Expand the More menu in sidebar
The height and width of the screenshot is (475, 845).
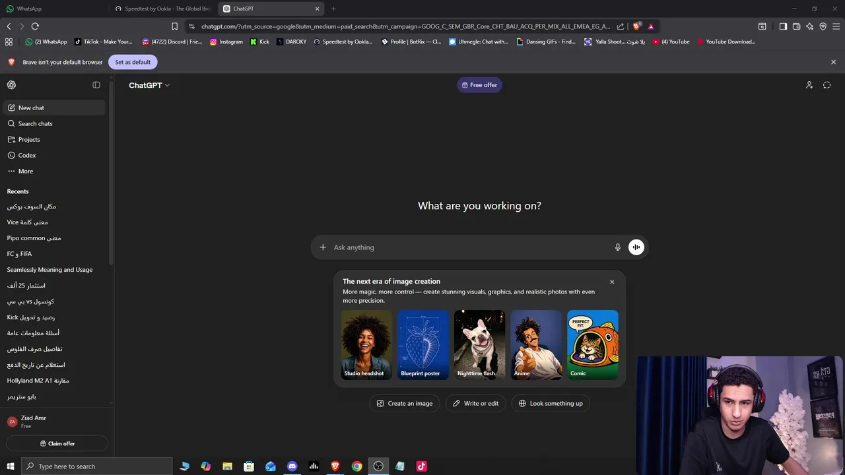54,171
